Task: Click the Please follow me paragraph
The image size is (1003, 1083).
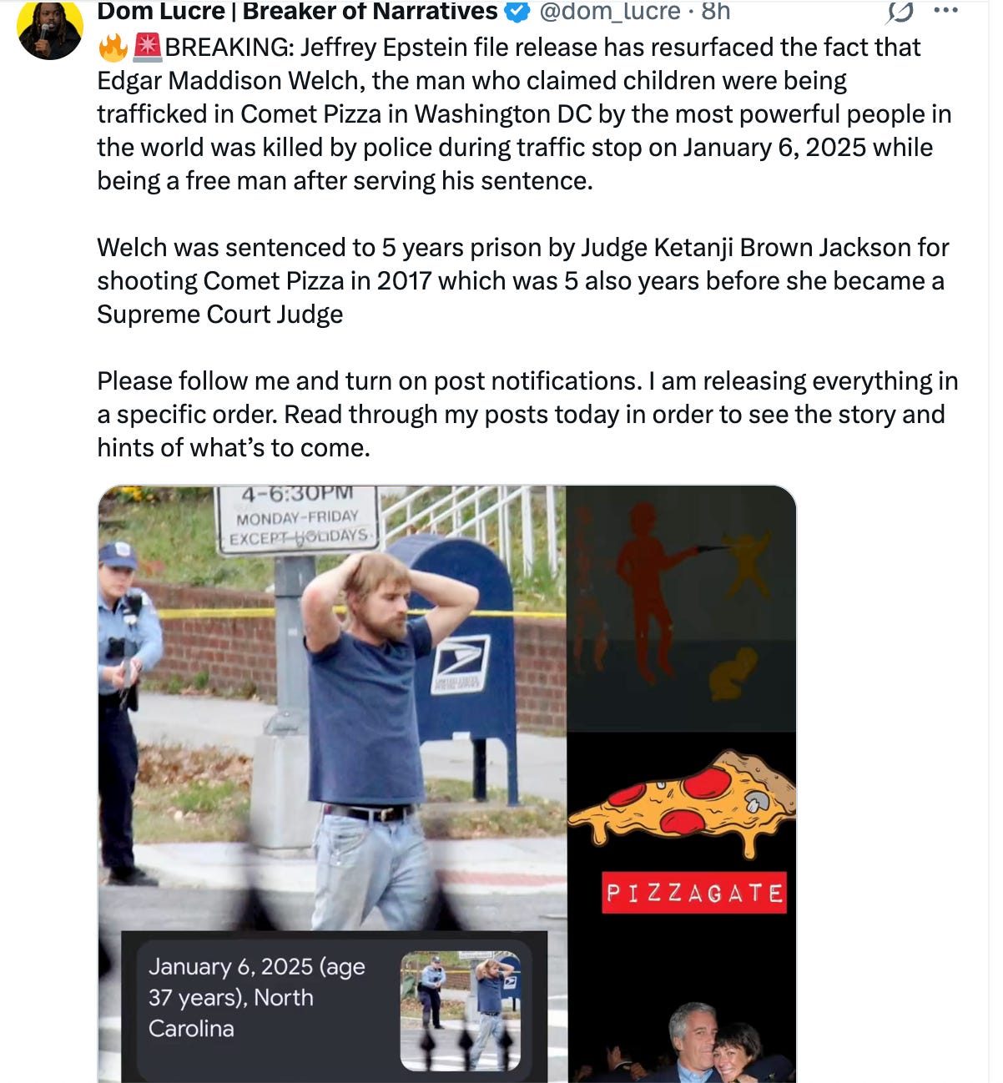Action: pos(527,415)
